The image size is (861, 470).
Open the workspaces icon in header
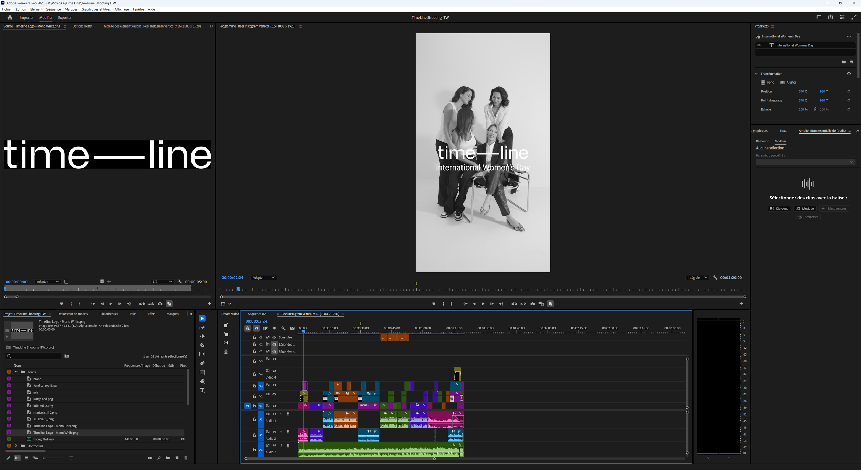point(819,18)
